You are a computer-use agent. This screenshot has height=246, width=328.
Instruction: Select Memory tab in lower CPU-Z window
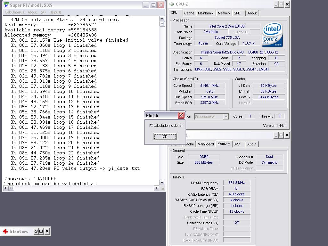(x=224, y=144)
